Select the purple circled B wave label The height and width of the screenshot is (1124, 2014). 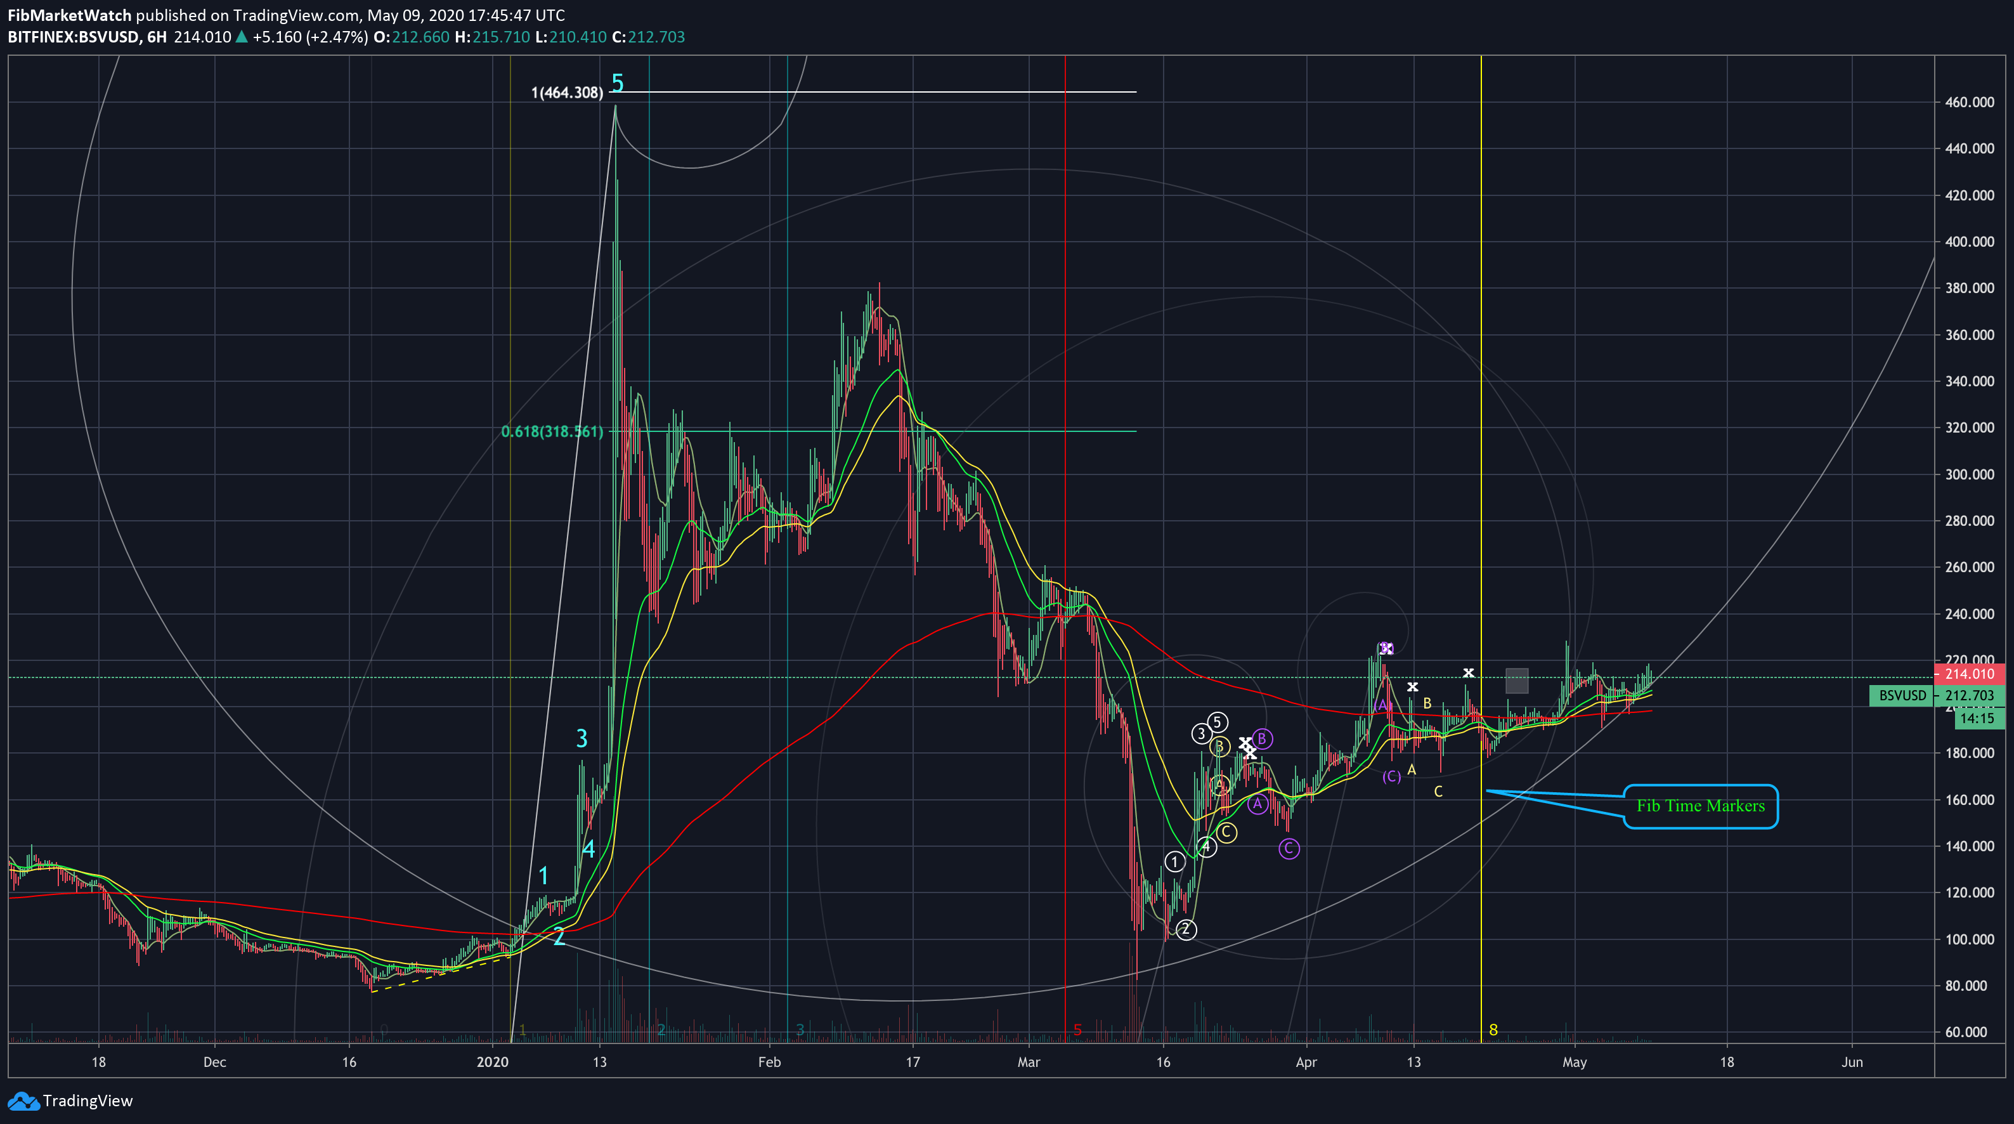[x=1262, y=738]
